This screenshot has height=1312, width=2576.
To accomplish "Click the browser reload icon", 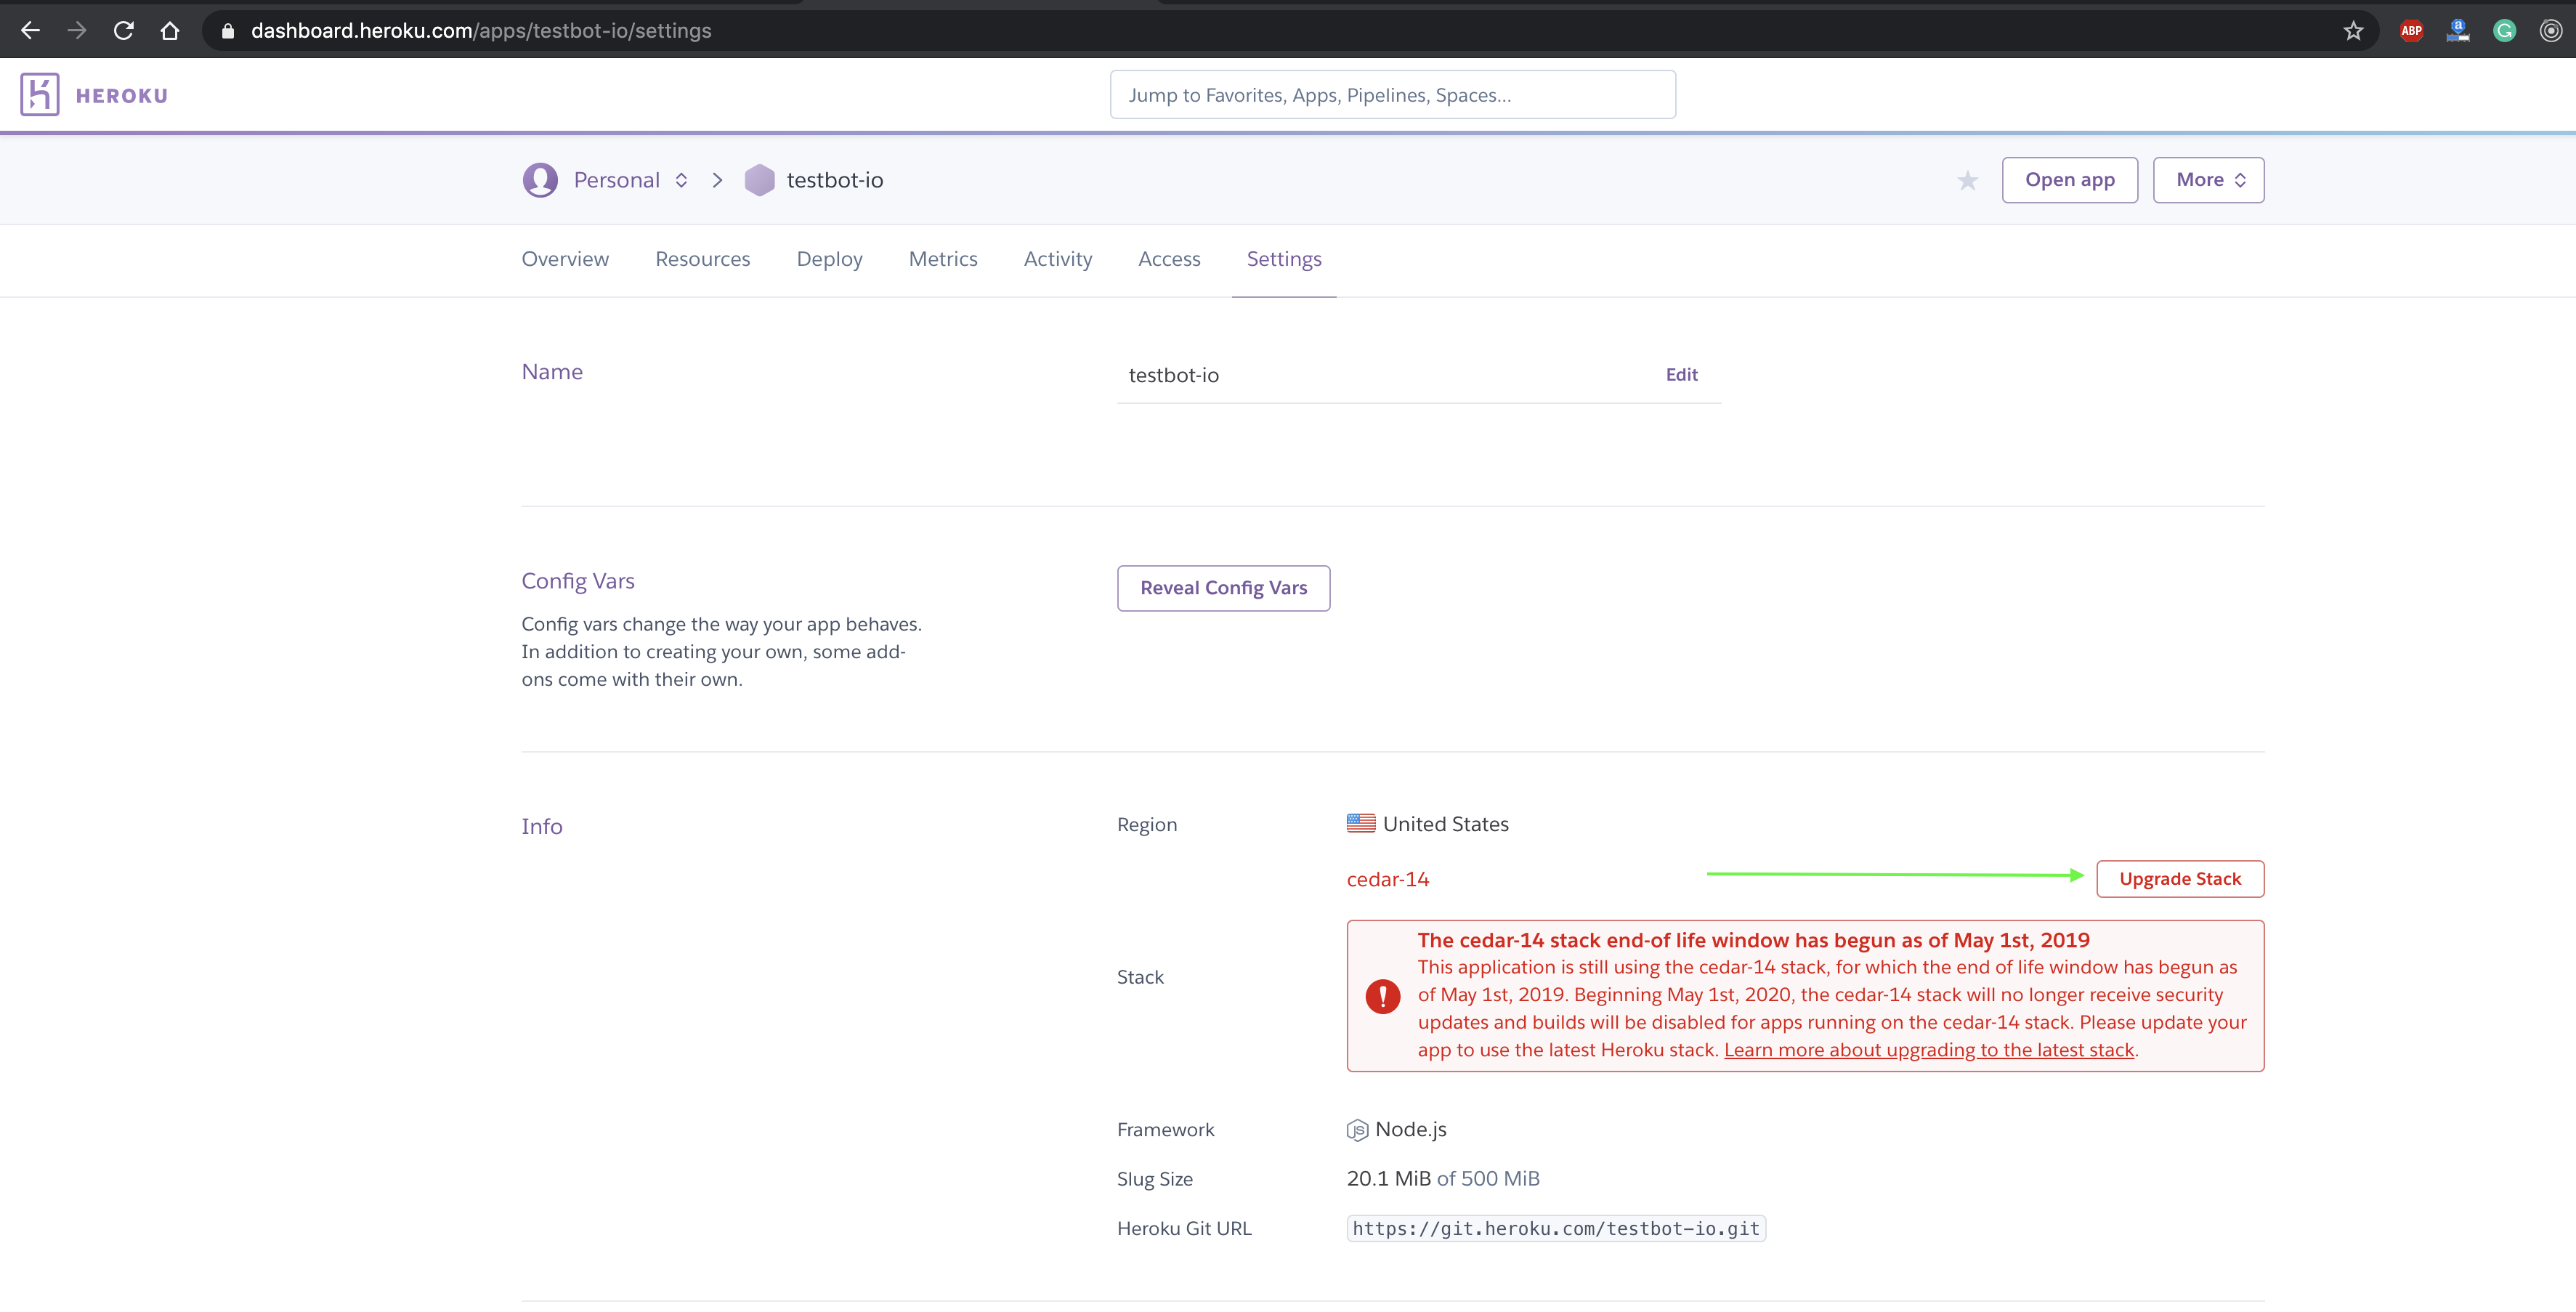I will pos(123,30).
